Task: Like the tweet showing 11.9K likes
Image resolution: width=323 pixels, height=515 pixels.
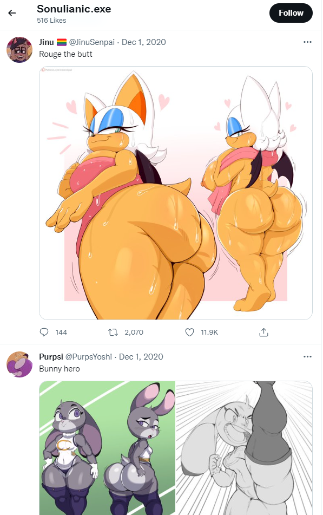Action: [190, 333]
